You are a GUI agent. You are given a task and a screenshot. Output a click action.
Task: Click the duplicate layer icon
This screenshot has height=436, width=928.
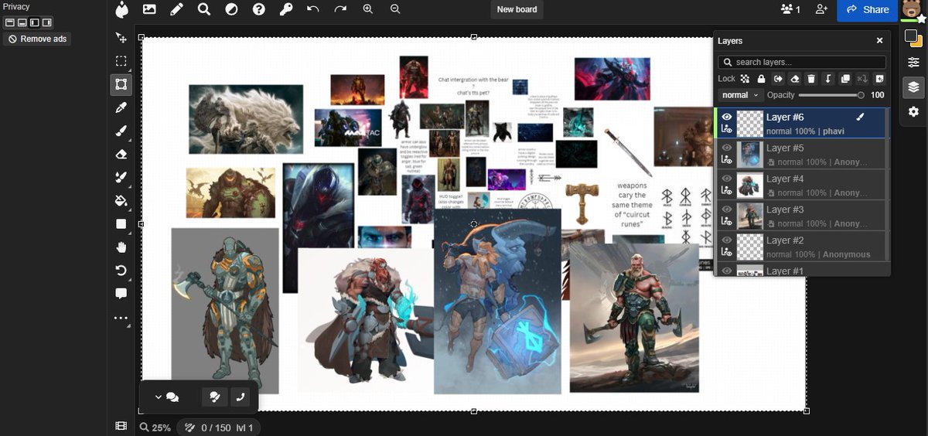click(x=845, y=79)
